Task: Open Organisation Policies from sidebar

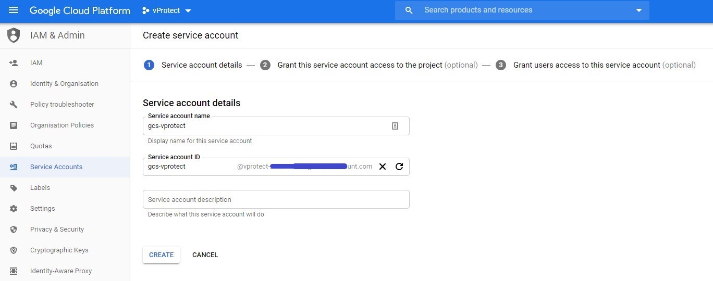Action: (x=62, y=125)
